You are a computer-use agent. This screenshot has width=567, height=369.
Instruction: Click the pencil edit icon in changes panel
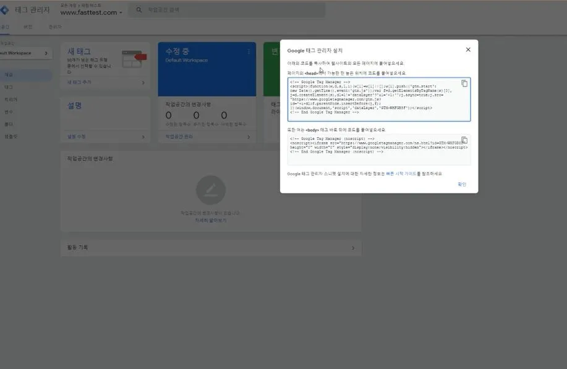211,190
